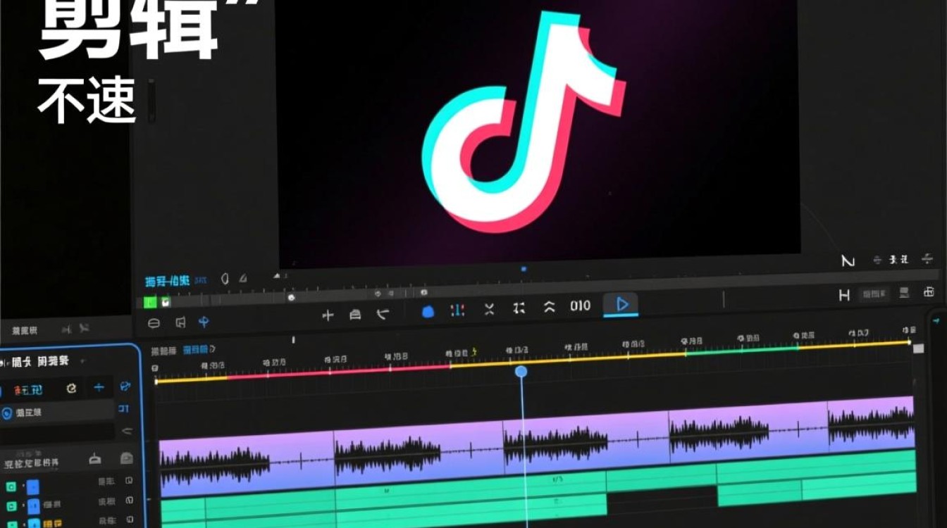Toggle the second green track checkbox
The height and width of the screenshot is (528, 947).
pos(11,505)
